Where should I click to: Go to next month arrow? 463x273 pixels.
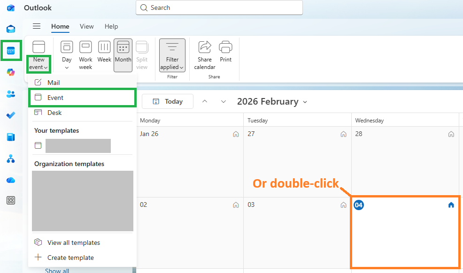(224, 101)
